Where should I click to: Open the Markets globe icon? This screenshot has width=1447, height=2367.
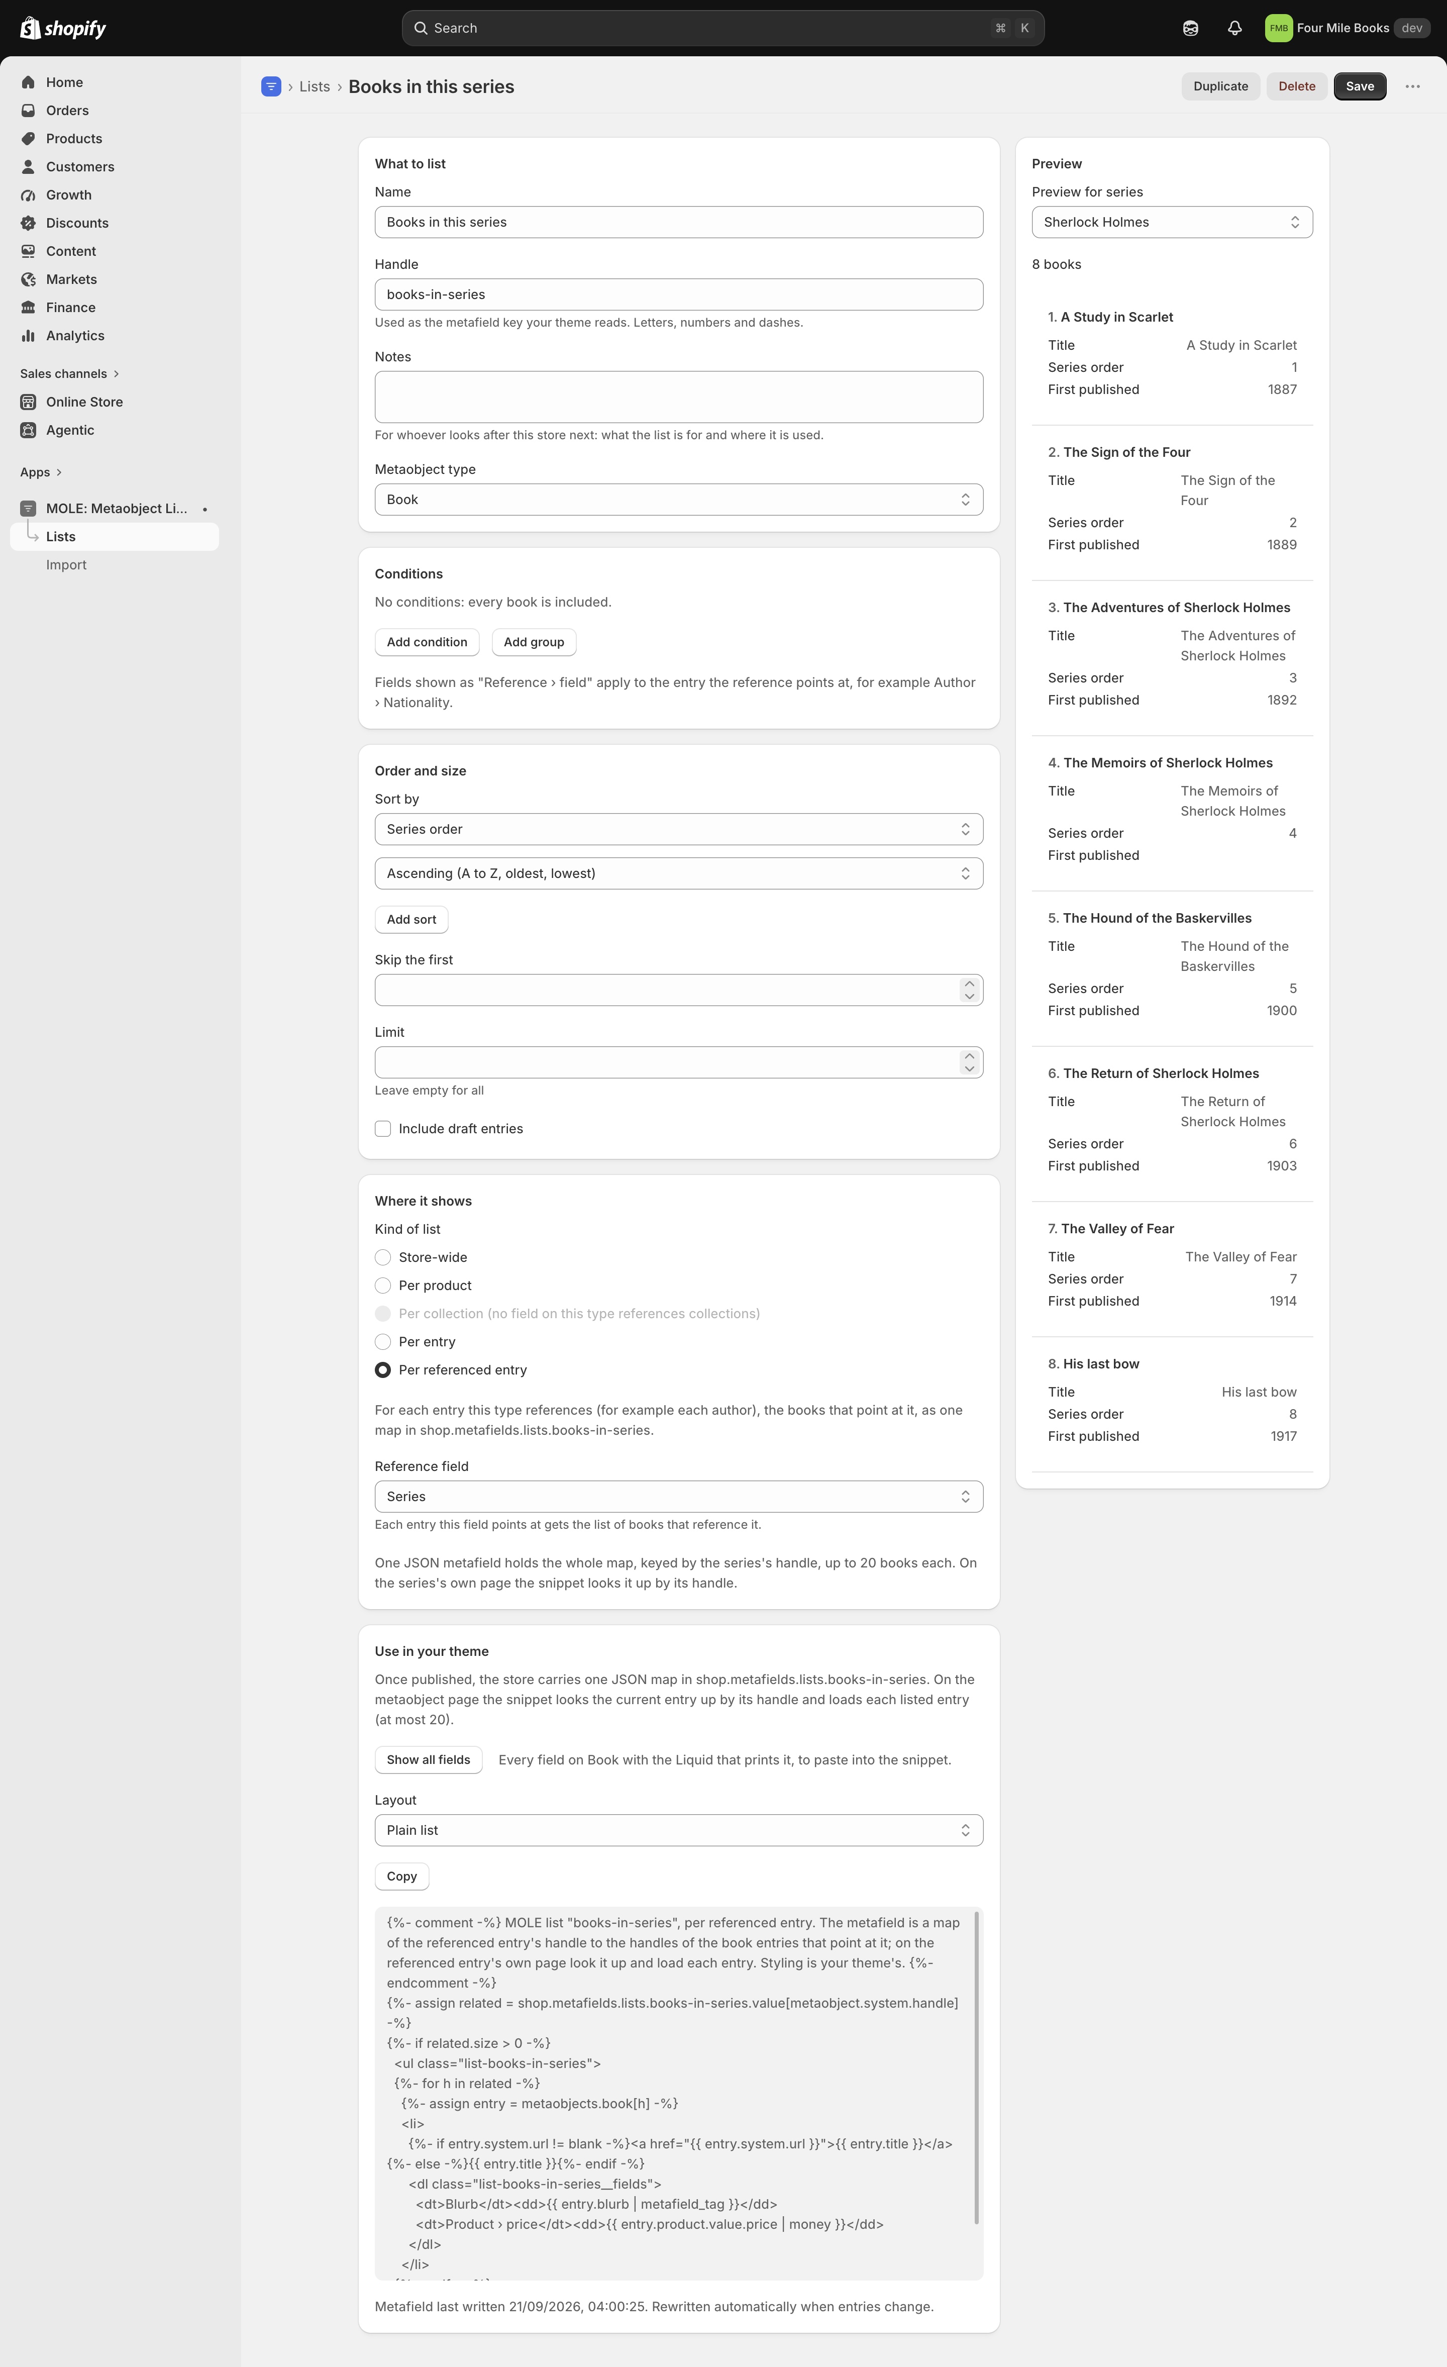(28, 279)
